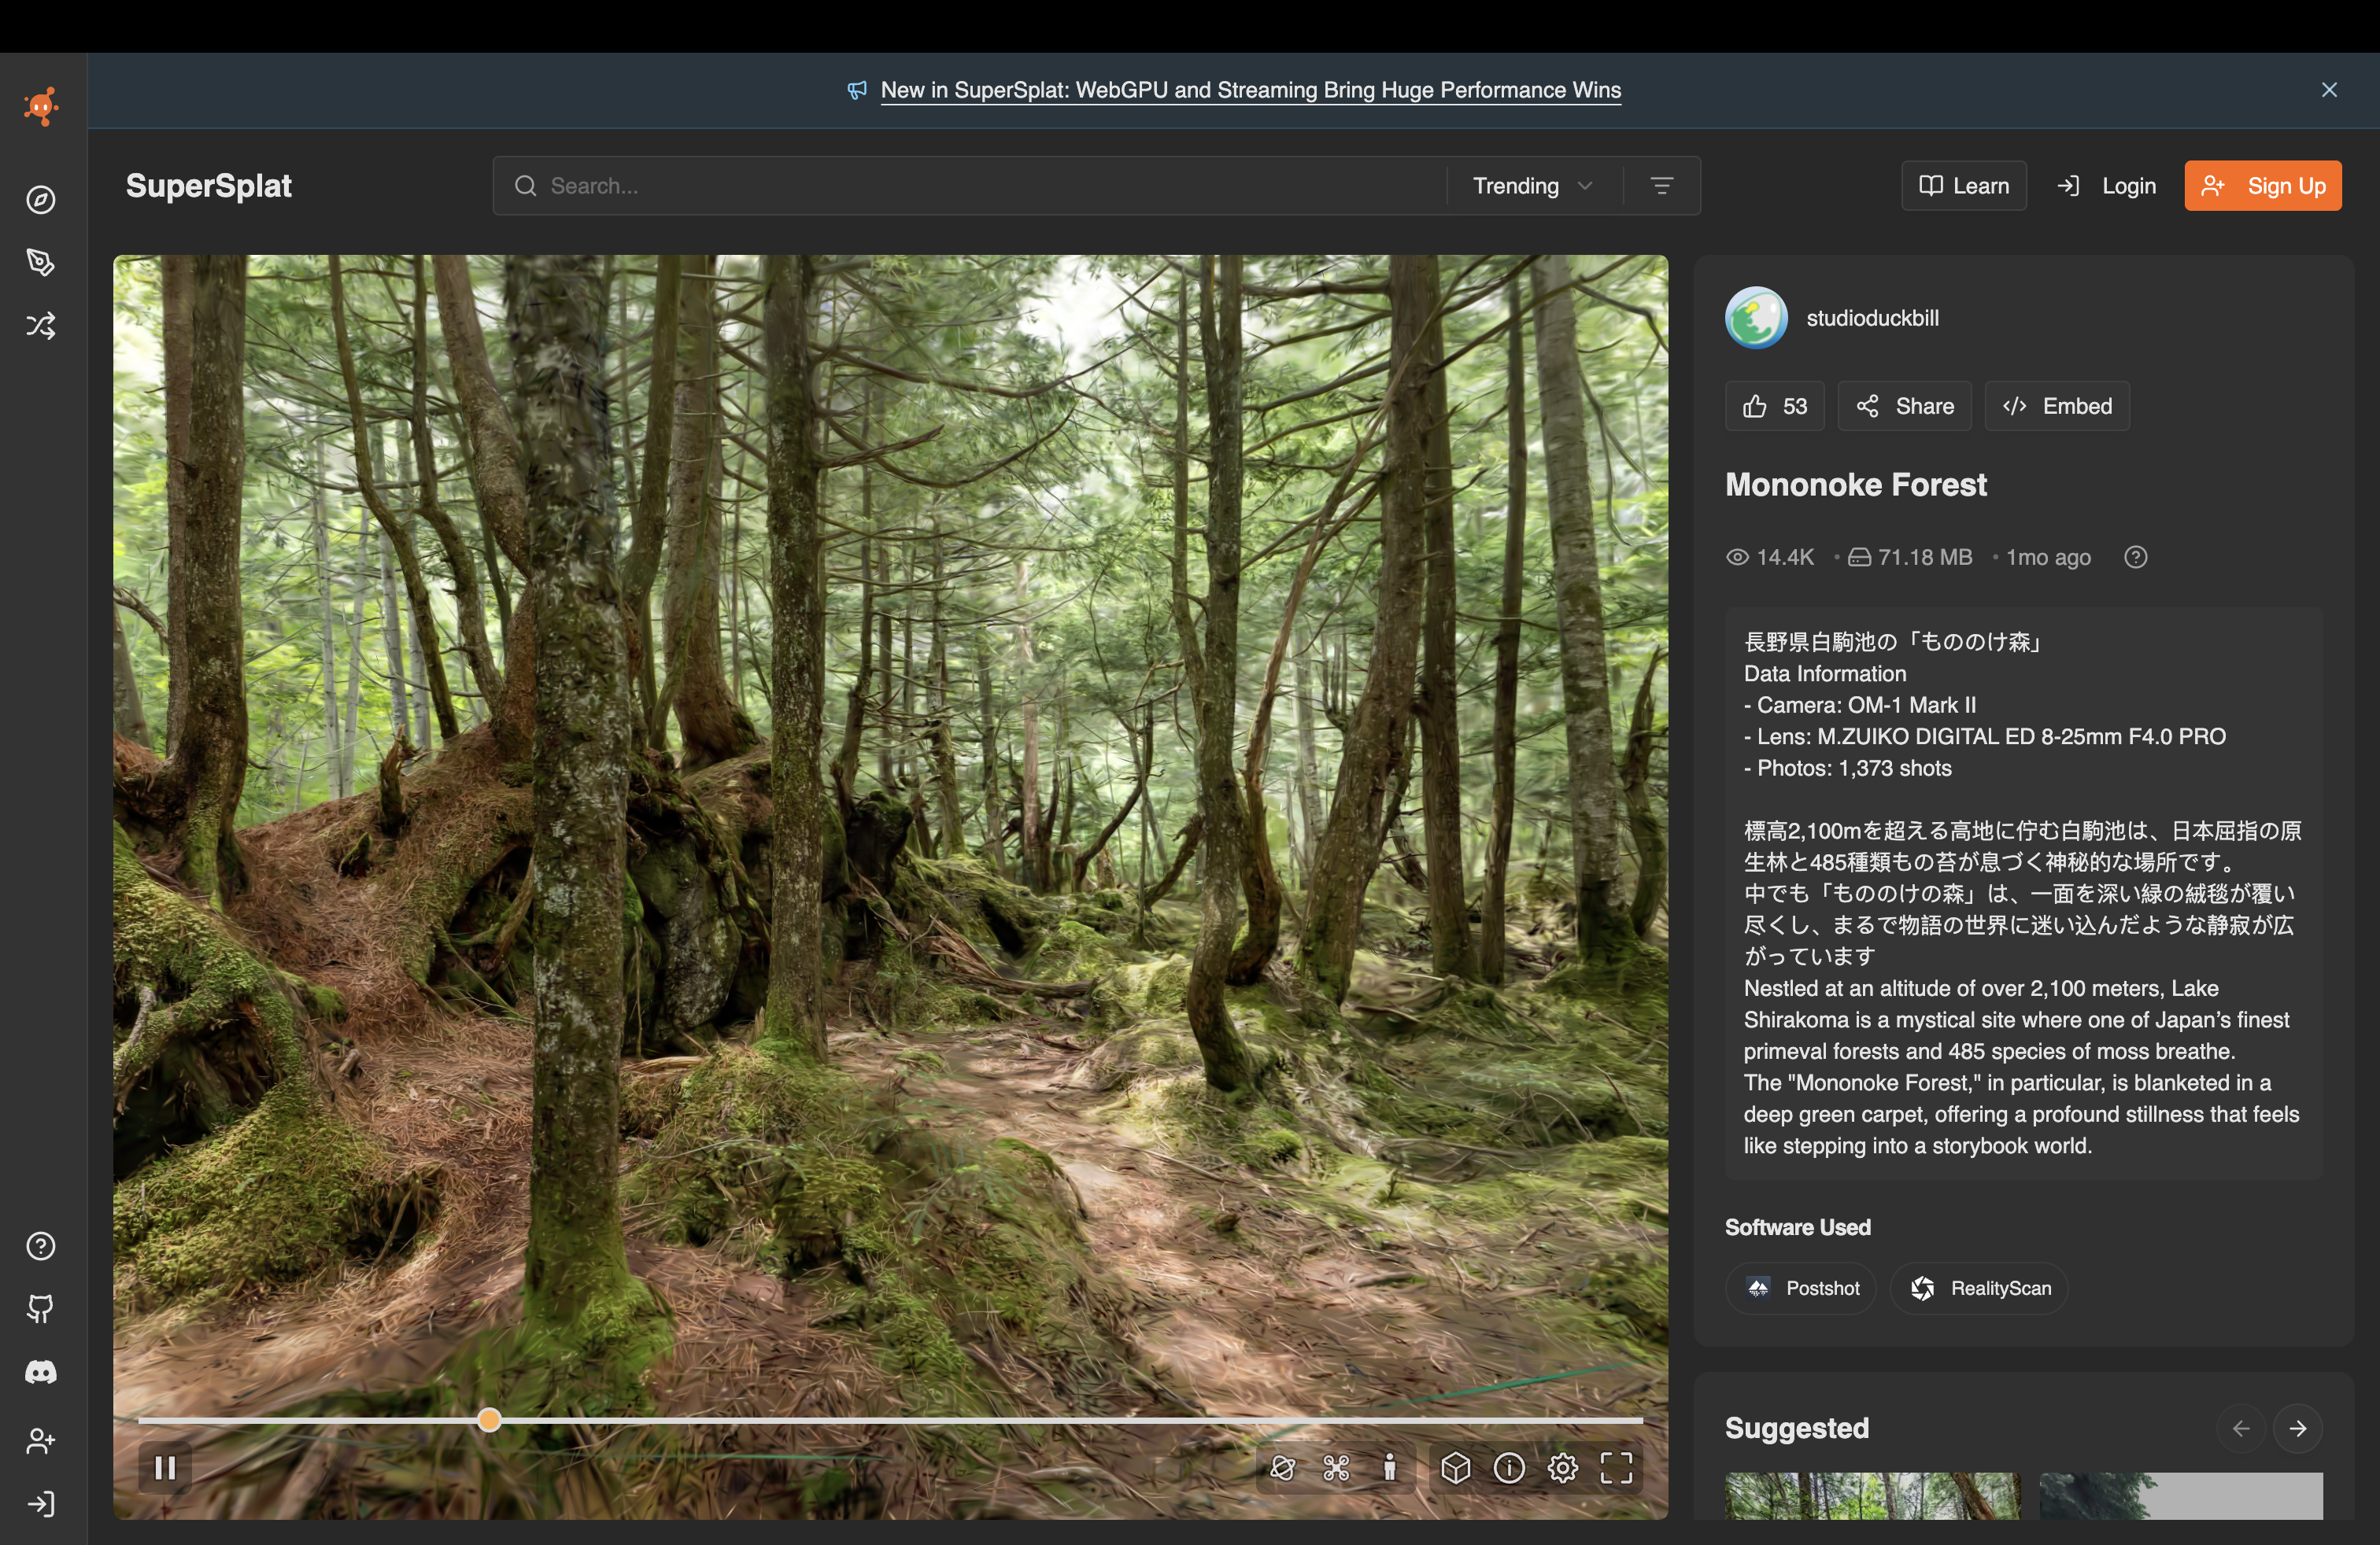Click the SuperSplat title logo text
Viewport: 2380px width, 1545px height.
pos(208,186)
